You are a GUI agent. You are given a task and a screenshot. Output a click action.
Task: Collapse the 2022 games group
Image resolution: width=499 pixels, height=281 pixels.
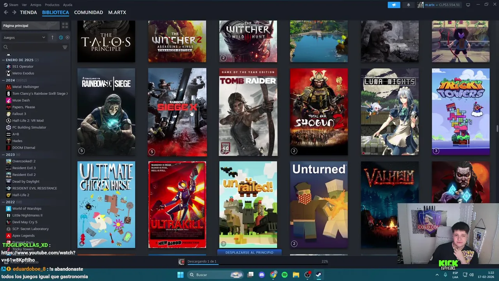[x=12, y=202]
